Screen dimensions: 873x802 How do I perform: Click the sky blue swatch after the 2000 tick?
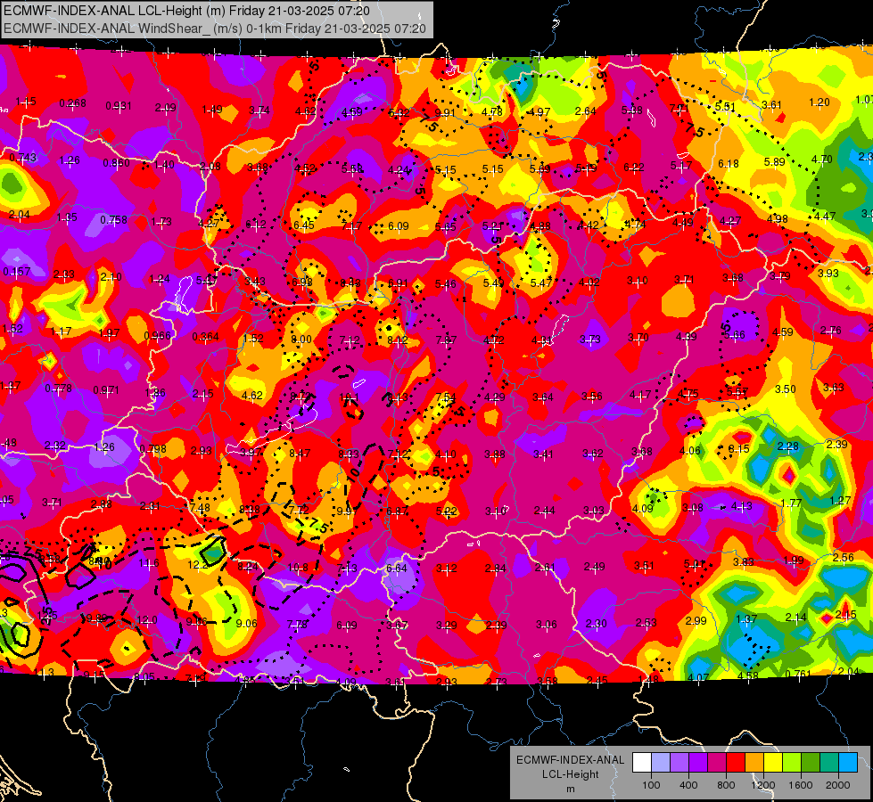(x=848, y=763)
